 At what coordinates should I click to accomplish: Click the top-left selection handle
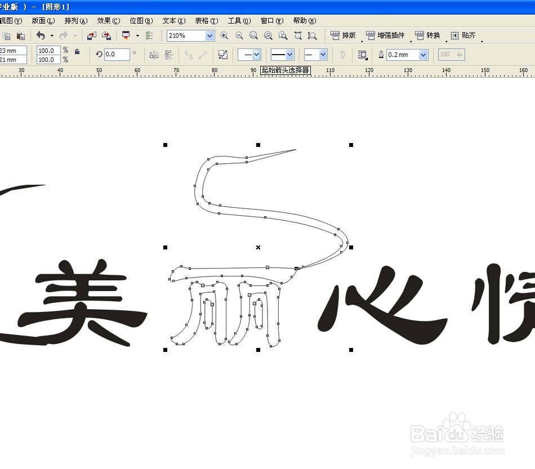tap(166, 145)
